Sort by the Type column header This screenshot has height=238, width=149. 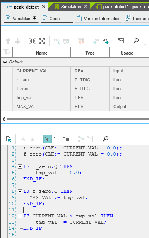click(x=90, y=53)
